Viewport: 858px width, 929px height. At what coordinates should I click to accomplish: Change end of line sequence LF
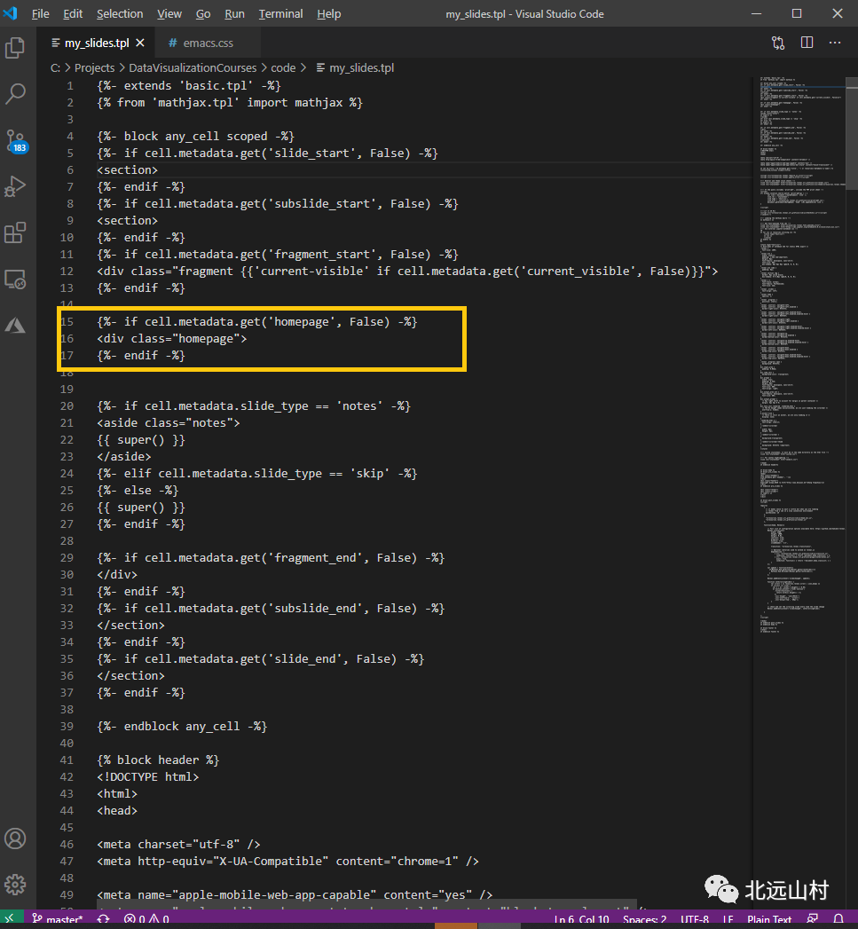(728, 919)
